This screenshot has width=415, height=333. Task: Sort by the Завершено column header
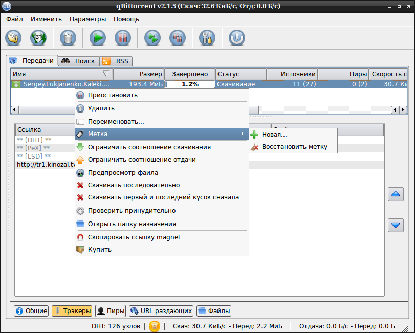(x=190, y=74)
